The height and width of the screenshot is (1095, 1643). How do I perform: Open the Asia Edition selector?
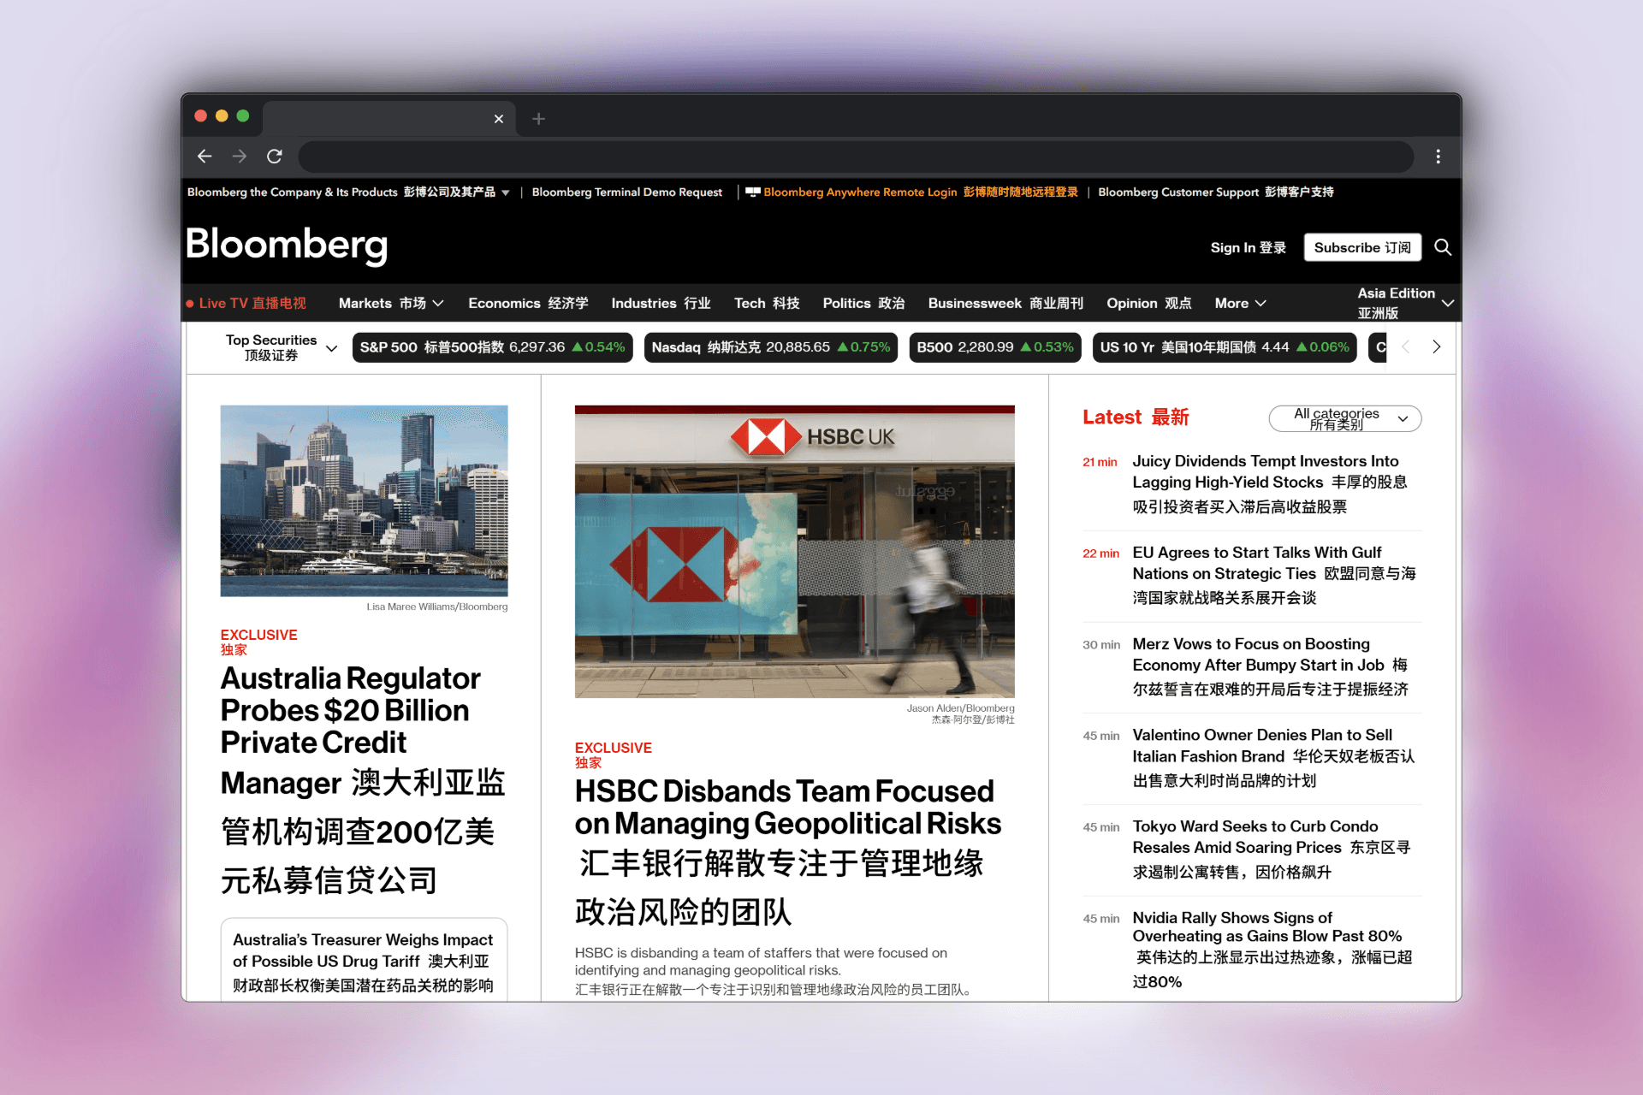click(x=1405, y=303)
